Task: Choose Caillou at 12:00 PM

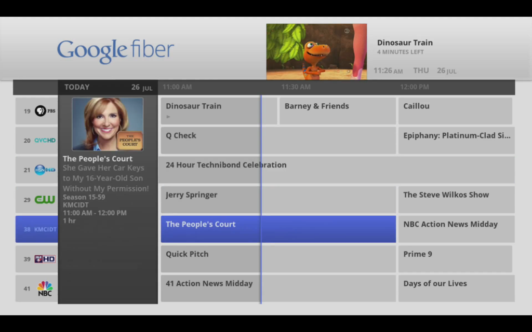Action: 455,111
